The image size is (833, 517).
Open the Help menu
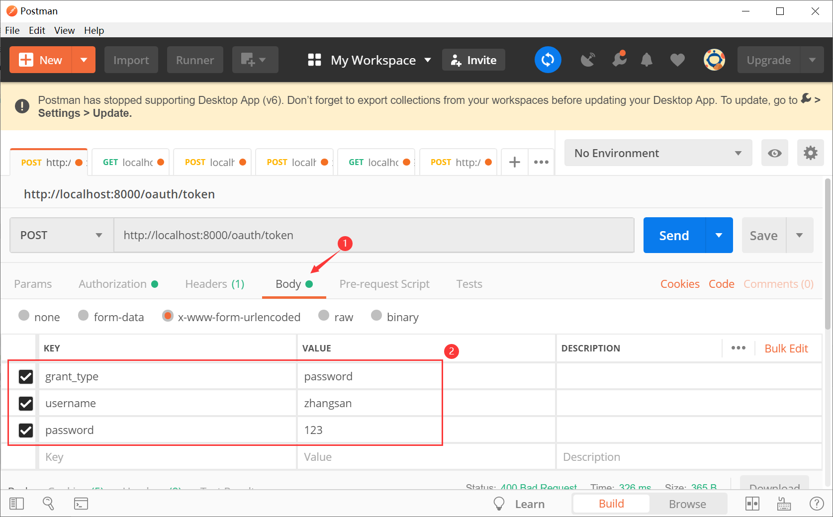94,30
